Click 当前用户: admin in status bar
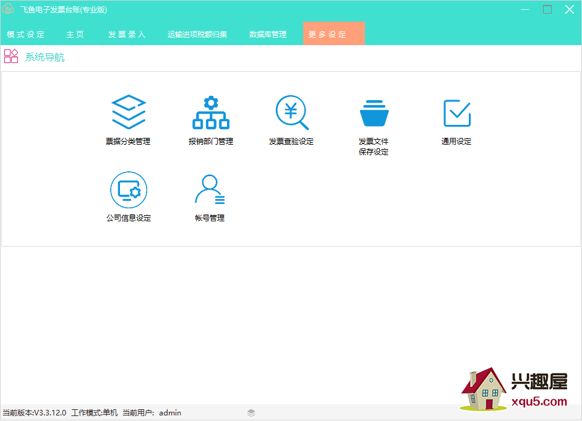582x421 pixels. coord(152,412)
